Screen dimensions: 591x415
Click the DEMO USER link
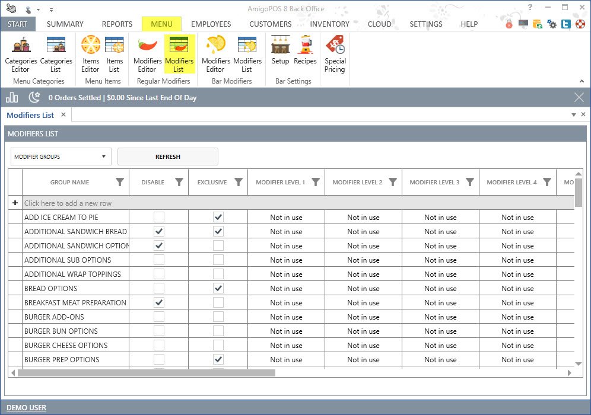coord(26,407)
